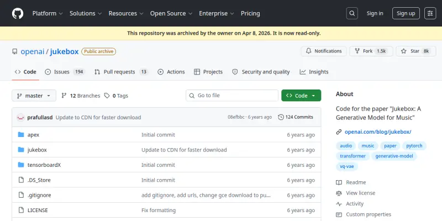
Task: Open commit hash 08efbbc
Action: 236,117
